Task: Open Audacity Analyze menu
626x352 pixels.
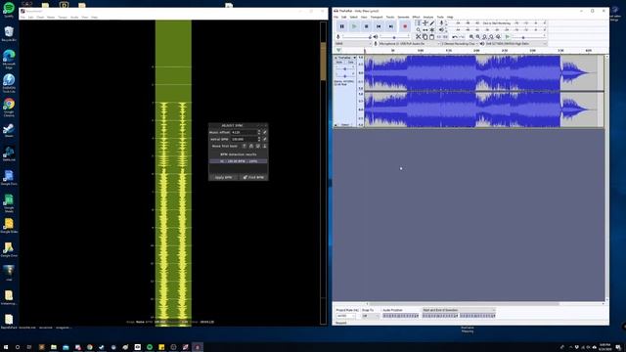Action: 428,18
